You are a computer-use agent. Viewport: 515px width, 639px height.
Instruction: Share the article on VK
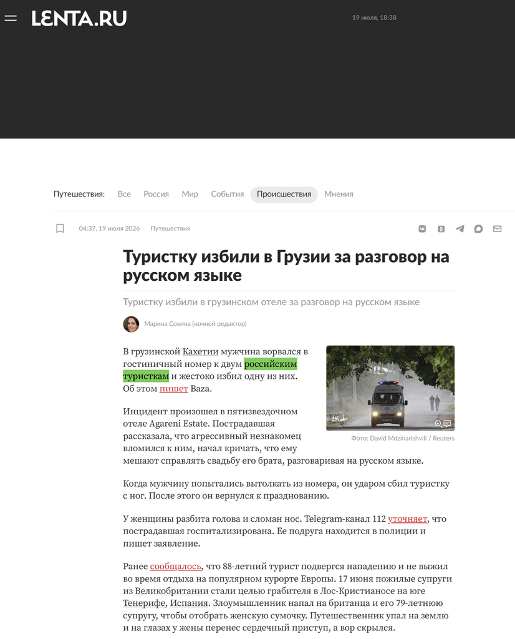click(422, 228)
